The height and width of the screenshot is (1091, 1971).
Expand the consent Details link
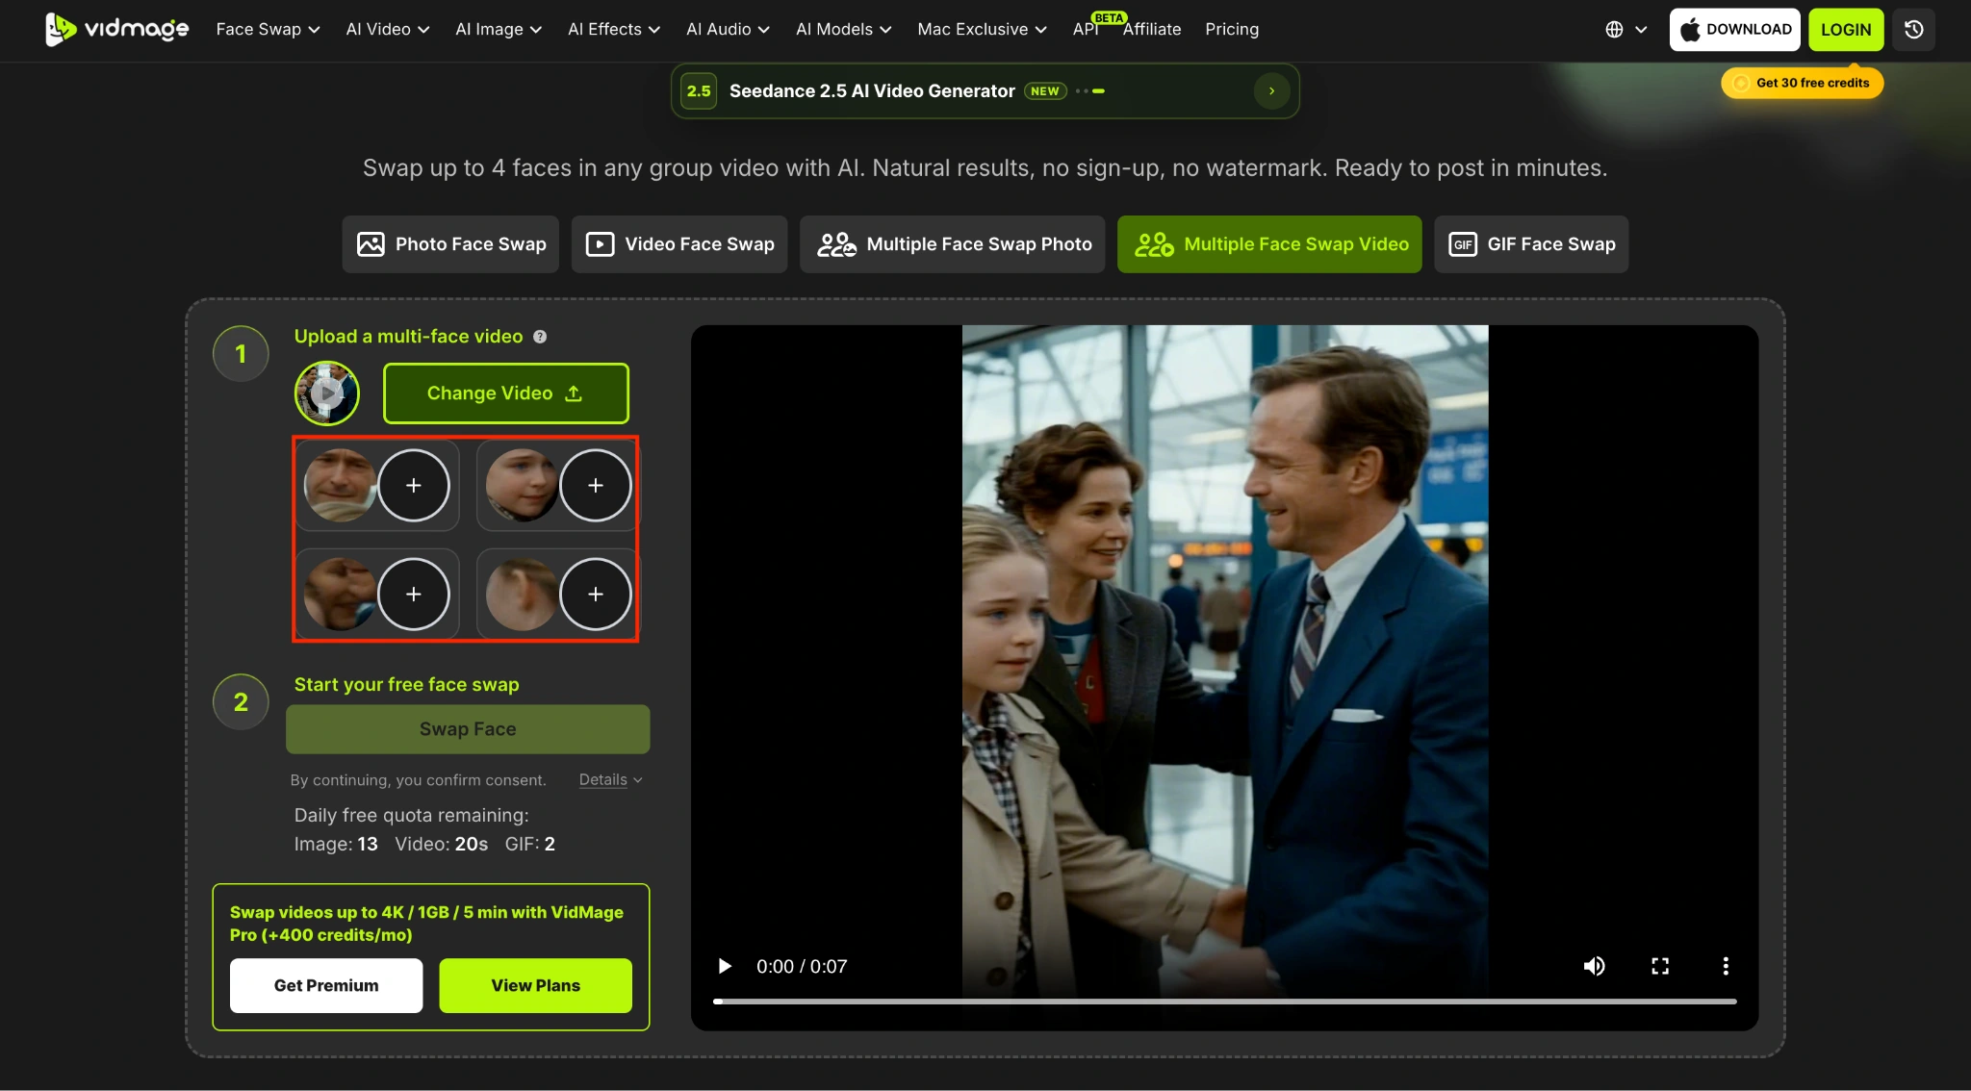[610, 780]
